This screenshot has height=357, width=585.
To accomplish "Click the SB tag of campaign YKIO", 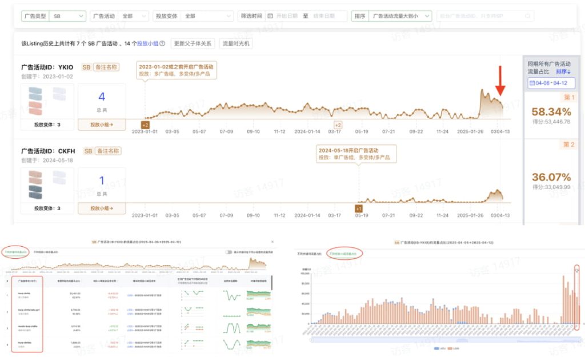I will click(86, 67).
